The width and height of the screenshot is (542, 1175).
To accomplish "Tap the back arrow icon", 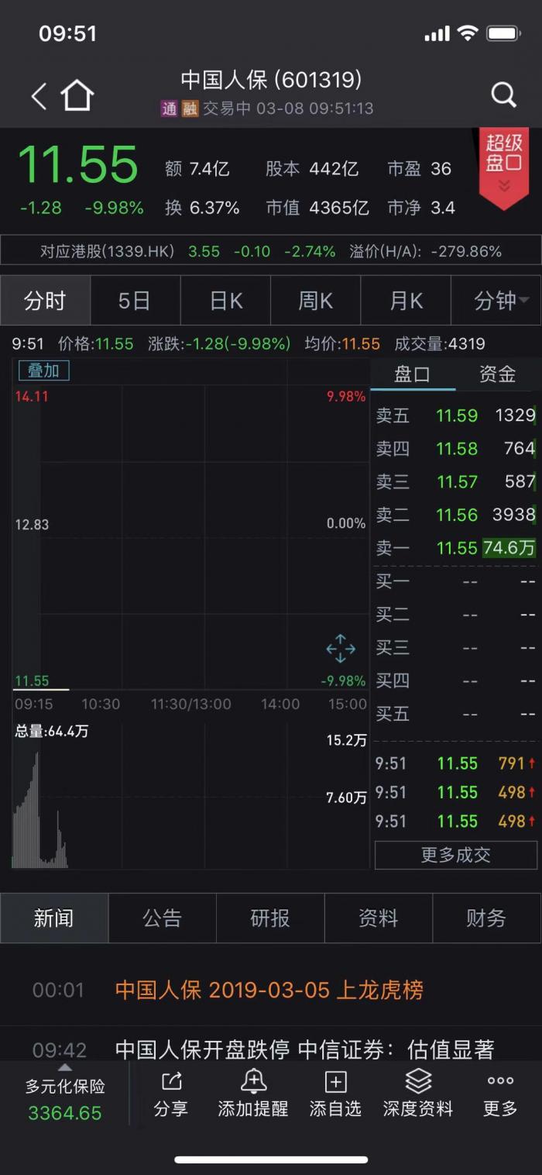I will 39,96.
